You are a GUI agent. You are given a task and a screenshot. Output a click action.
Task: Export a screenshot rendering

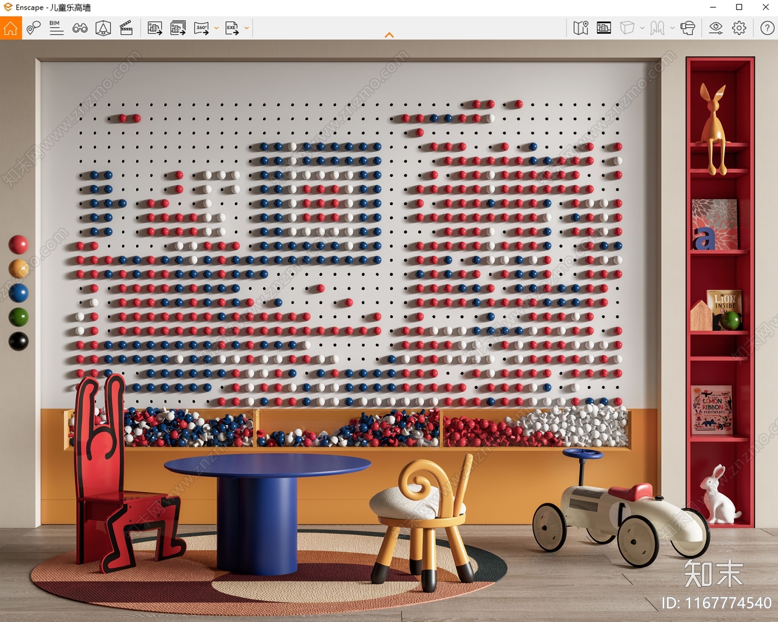155,28
